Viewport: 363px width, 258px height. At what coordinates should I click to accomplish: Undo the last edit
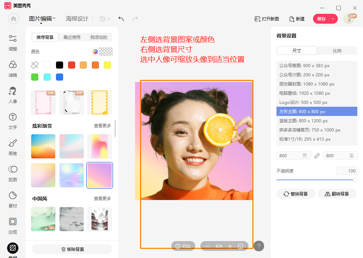coord(121,19)
